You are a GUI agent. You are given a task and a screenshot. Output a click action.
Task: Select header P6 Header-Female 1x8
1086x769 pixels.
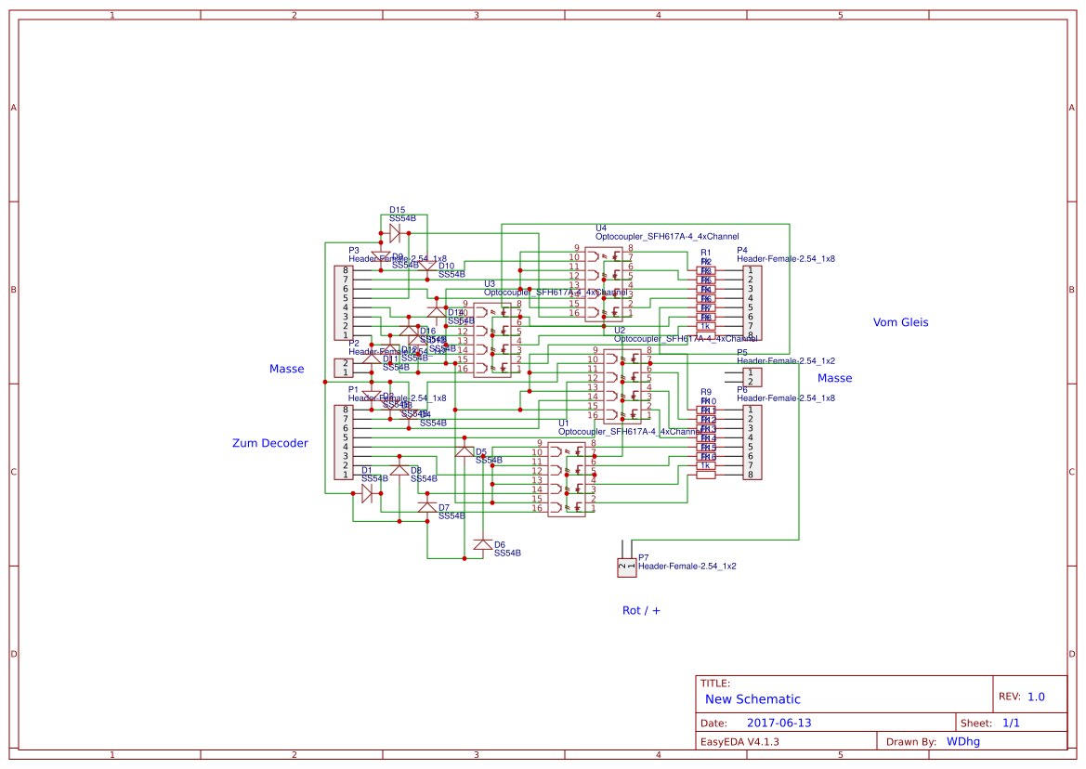pos(753,440)
